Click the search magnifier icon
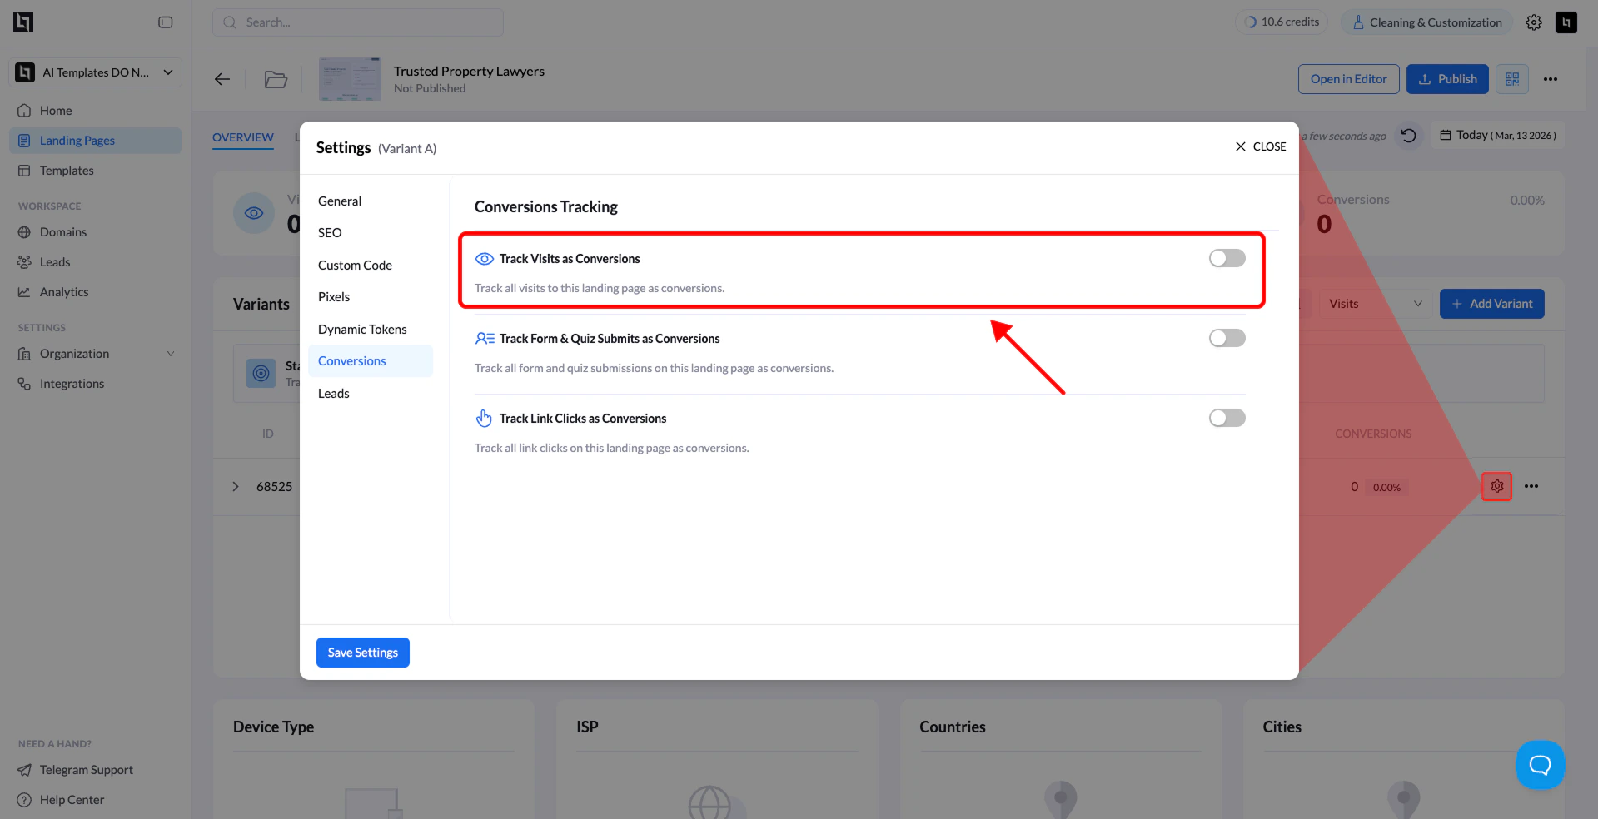 [230, 22]
